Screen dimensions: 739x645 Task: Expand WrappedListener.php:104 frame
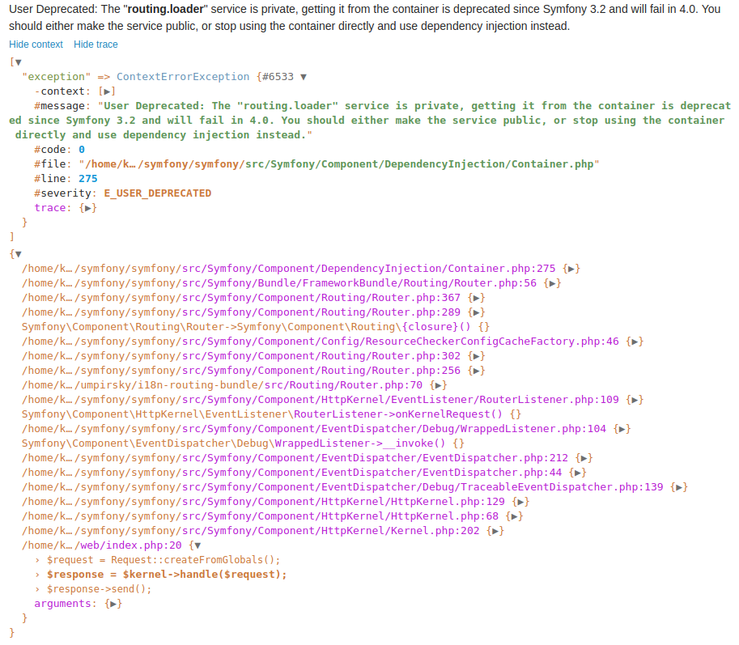pyautogui.click(x=622, y=429)
